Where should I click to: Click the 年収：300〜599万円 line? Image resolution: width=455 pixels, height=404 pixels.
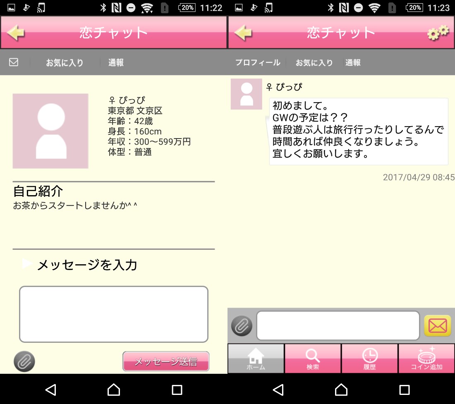[x=149, y=141]
